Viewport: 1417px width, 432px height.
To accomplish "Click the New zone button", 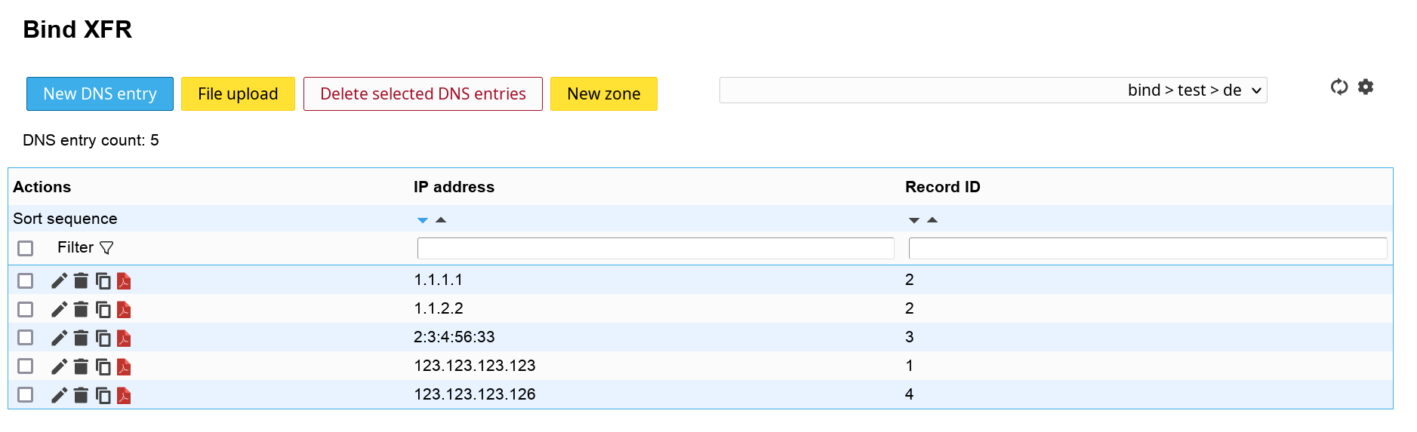I will point(603,94).
